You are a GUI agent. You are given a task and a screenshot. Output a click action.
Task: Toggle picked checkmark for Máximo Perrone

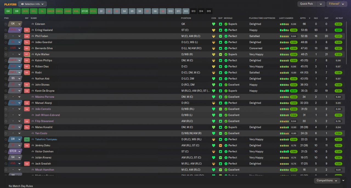pos(6,97)
